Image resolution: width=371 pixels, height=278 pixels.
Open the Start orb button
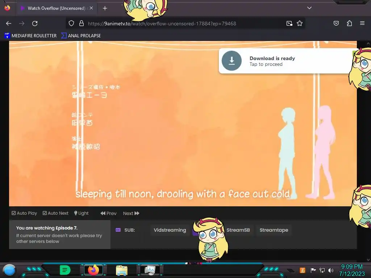(9, 270)
